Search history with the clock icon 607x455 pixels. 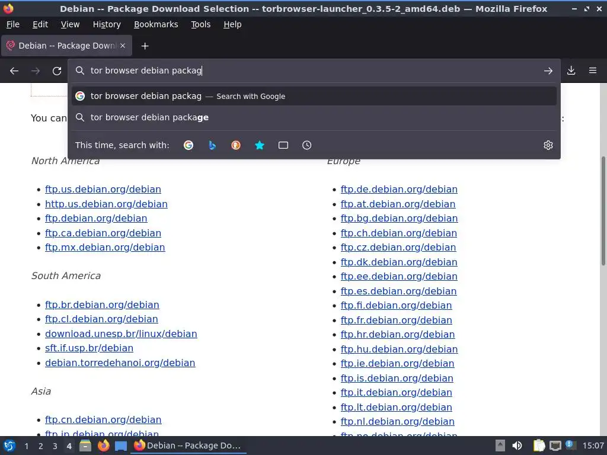click(x=307, y=145)
